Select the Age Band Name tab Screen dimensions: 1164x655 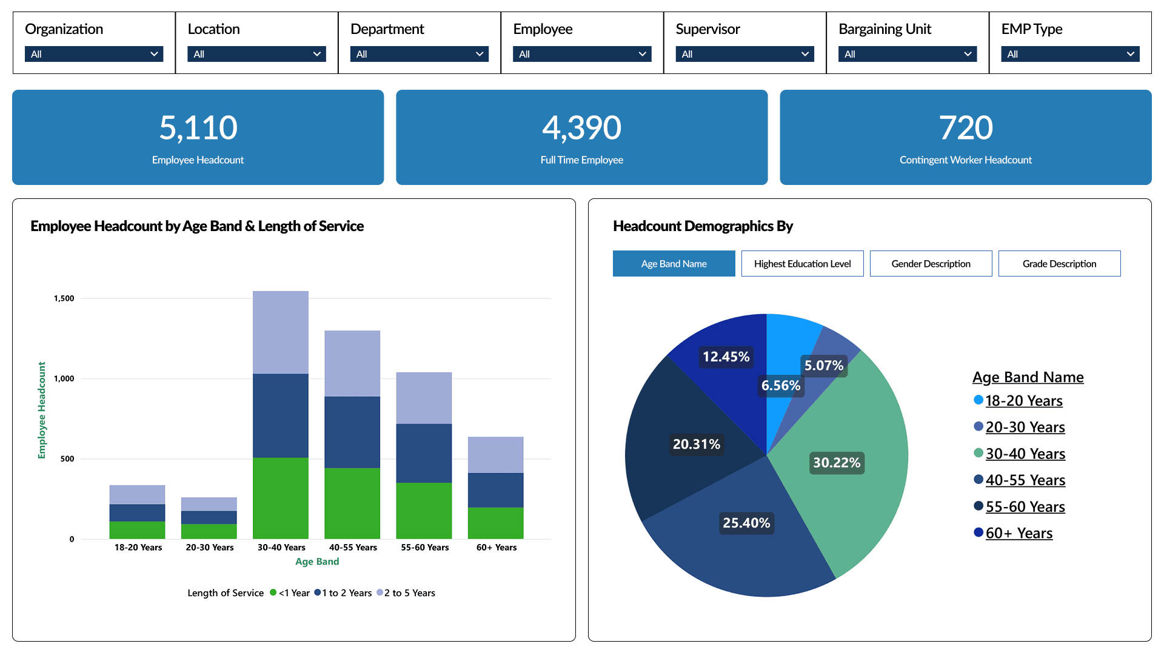tap(674, 264)
